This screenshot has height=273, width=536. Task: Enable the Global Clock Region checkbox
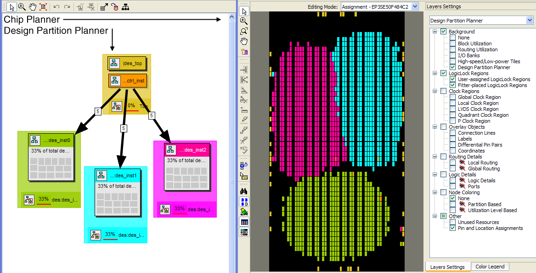[x=452, y=97]
